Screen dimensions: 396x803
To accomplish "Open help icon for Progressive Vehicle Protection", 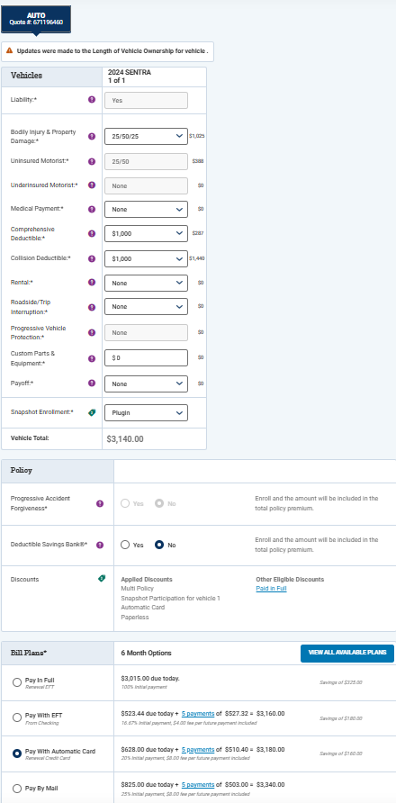I will tap(92, 332).
